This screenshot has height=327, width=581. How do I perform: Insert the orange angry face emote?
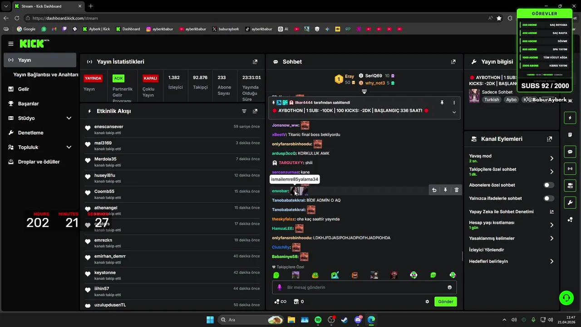(355, 275)
